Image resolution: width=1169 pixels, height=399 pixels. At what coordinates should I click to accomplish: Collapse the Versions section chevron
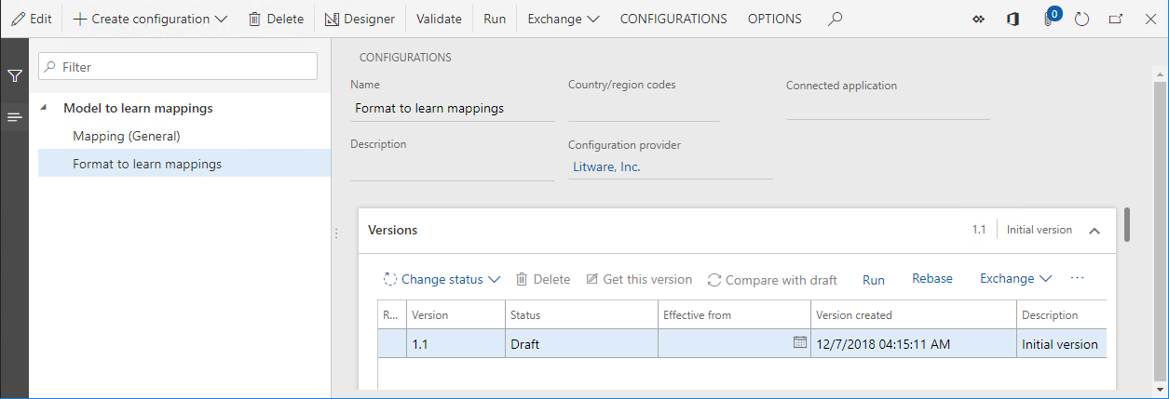pyautogui.click(x=1095, y=230)
